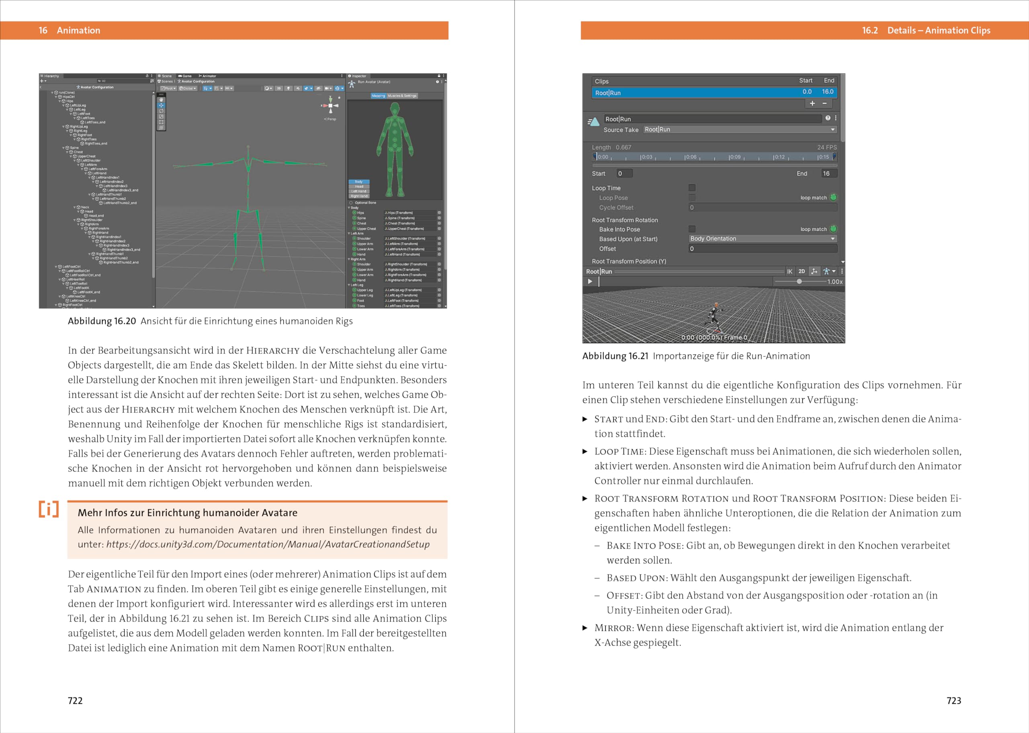Collapse the LeftUpLeg node in the Hierarchy
The height and width of the screenshot is (733, 1029).
point(64,105)
